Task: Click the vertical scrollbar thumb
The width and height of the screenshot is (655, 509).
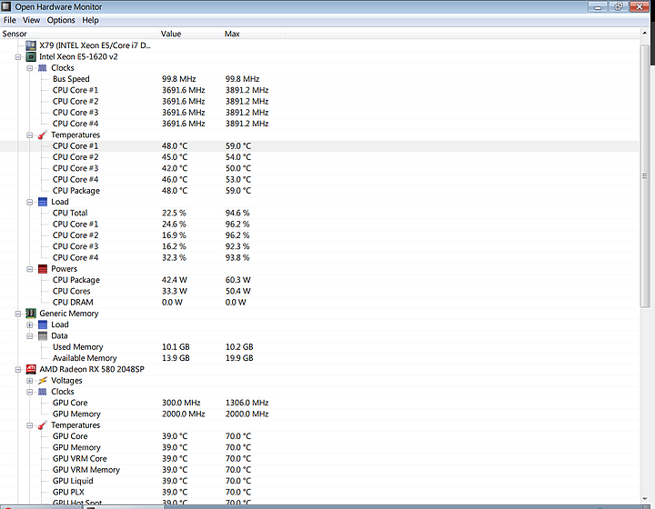Action: coord(645,175)
